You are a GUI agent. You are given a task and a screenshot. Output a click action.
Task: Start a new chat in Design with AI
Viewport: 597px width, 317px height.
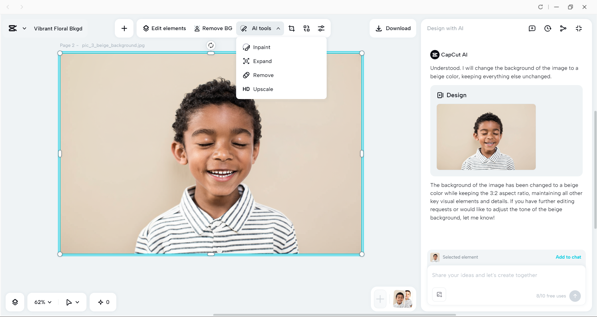532,28
